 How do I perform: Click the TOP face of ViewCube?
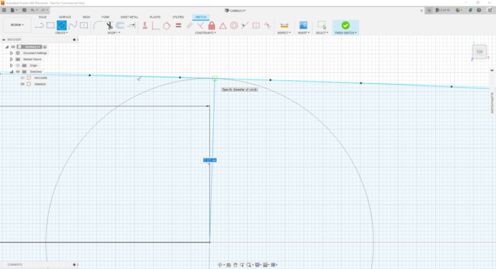coord(479,52)
